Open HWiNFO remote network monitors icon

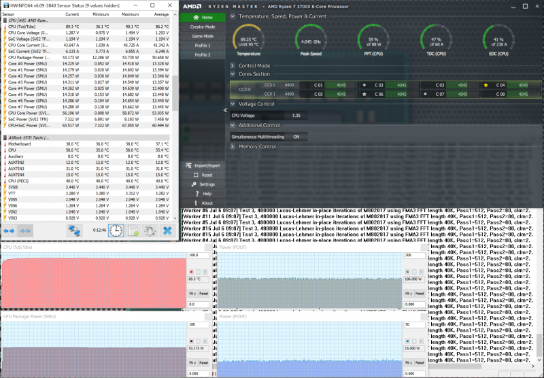coord(74,230)
